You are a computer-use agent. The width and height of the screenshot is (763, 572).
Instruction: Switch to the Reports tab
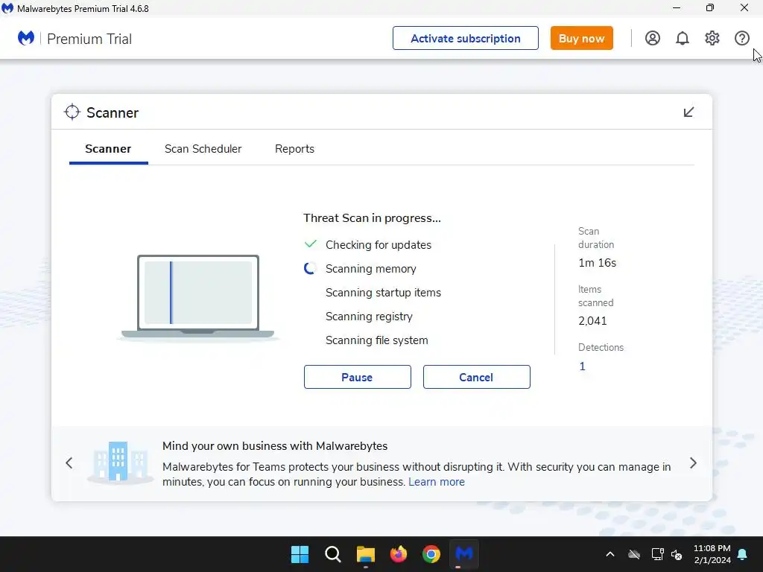(294, 149)
